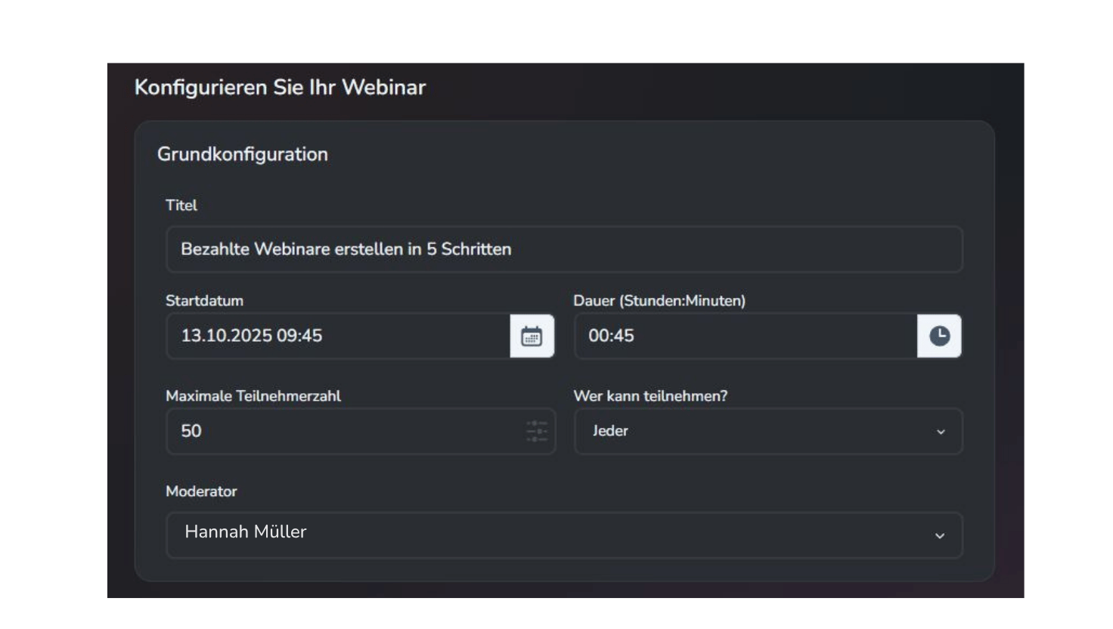The image size is (1113, 629).
Task: Click the Maximale Teilnehmerzahl field showing 50
Action: (318, 431)
